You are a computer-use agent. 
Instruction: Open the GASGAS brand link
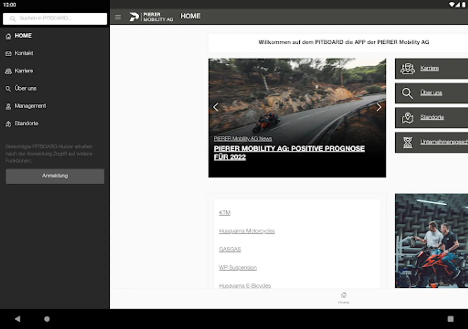pyautogui.click(x=230, y=249)
